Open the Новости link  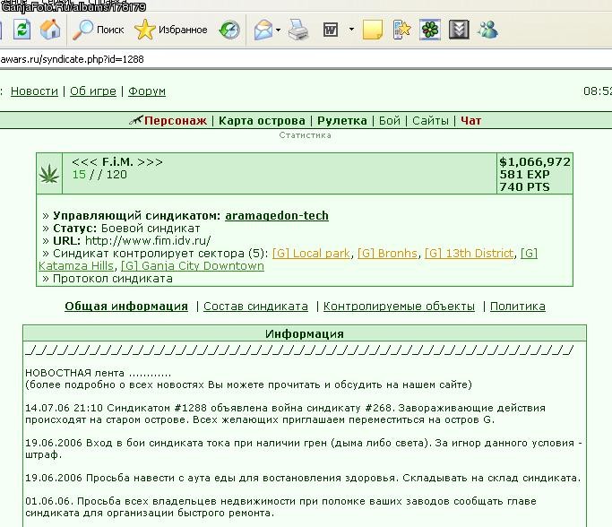click(x=34, y=91)
